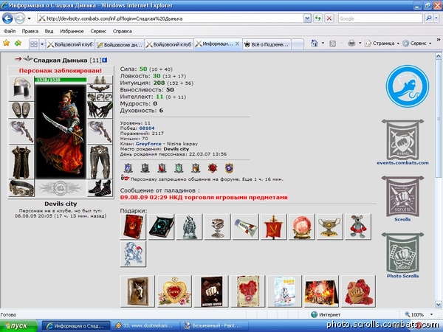Click the RSS feeds icon

click(x=333, y=44)
